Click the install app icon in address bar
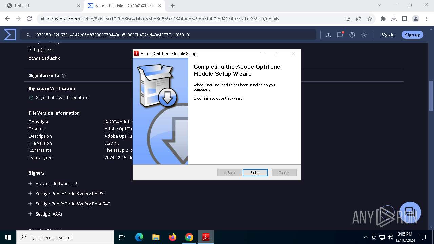This screenshot has width=434, height=244. (x=348, y=19)
